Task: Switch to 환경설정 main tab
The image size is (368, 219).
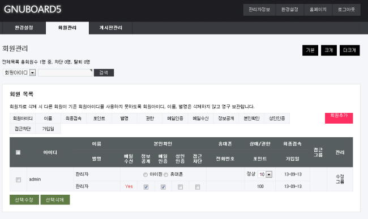Action: (24, 28)
